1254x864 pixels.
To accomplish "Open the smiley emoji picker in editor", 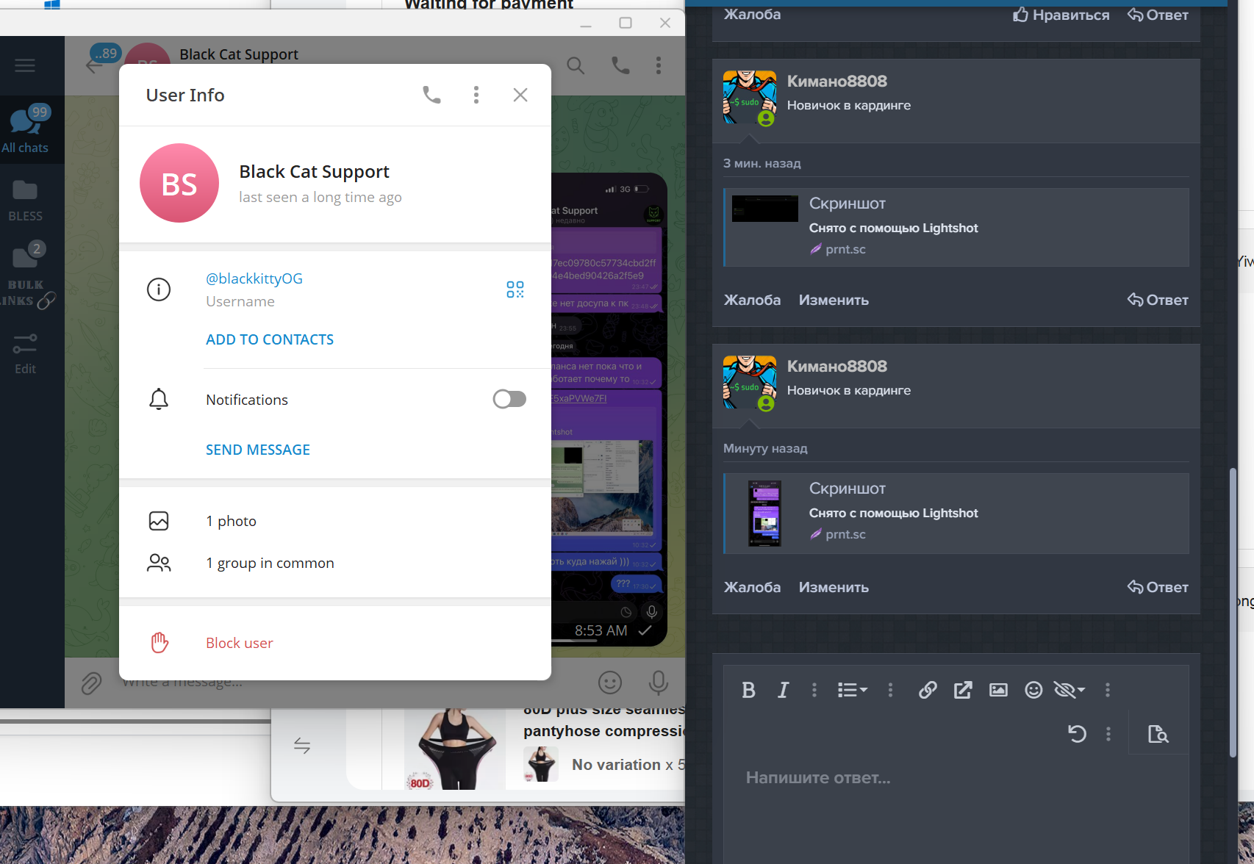I will (x=1033, y=690).
